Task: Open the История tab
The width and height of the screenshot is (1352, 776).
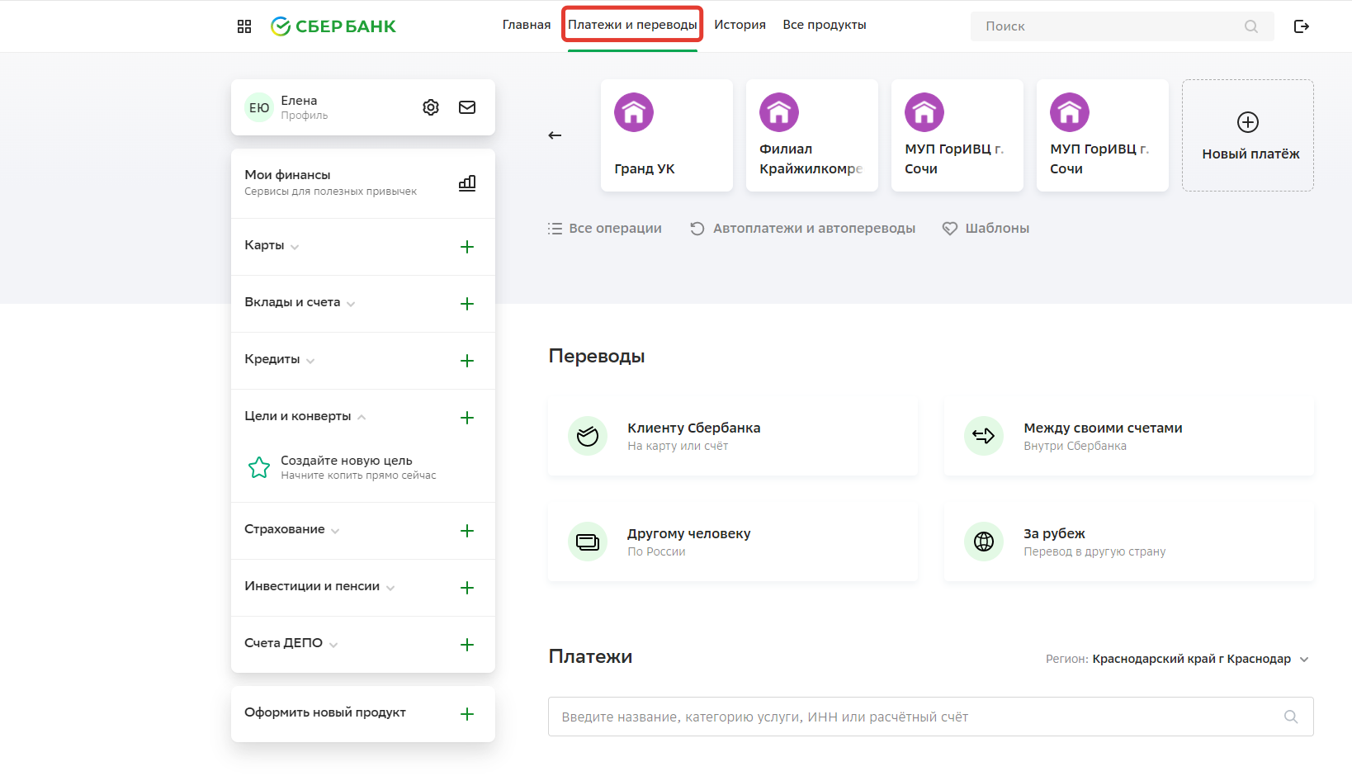Action: (740, 25)
